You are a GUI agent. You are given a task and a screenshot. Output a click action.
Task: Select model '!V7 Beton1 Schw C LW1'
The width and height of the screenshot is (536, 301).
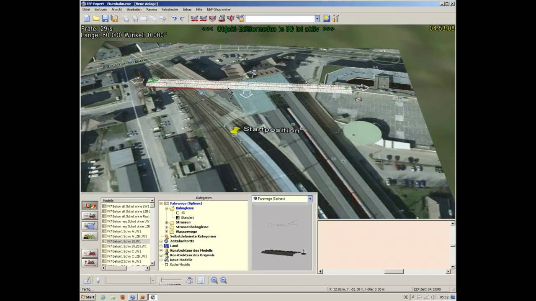pyautogui.click(x=125, y=251)
